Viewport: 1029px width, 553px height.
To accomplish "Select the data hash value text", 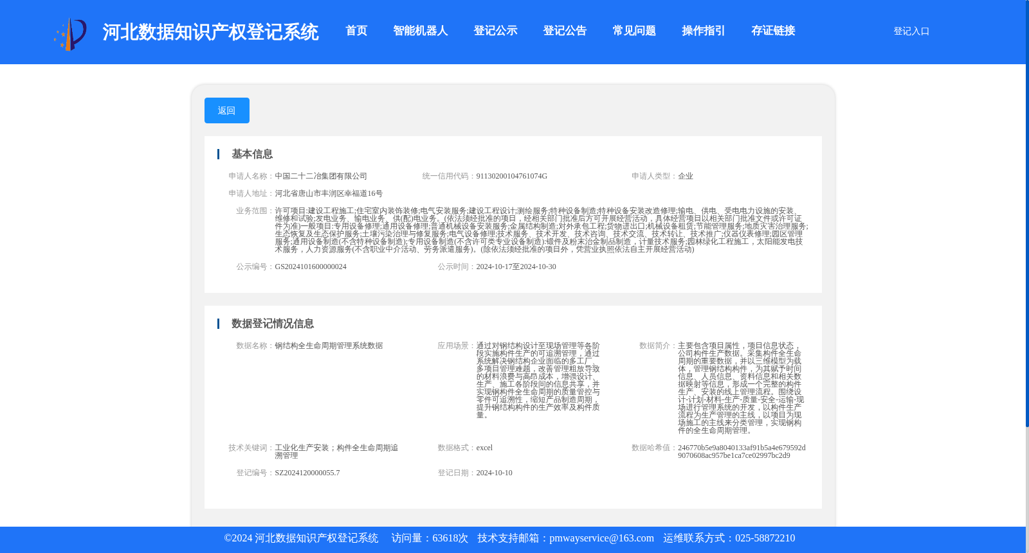I will point(742,452).
